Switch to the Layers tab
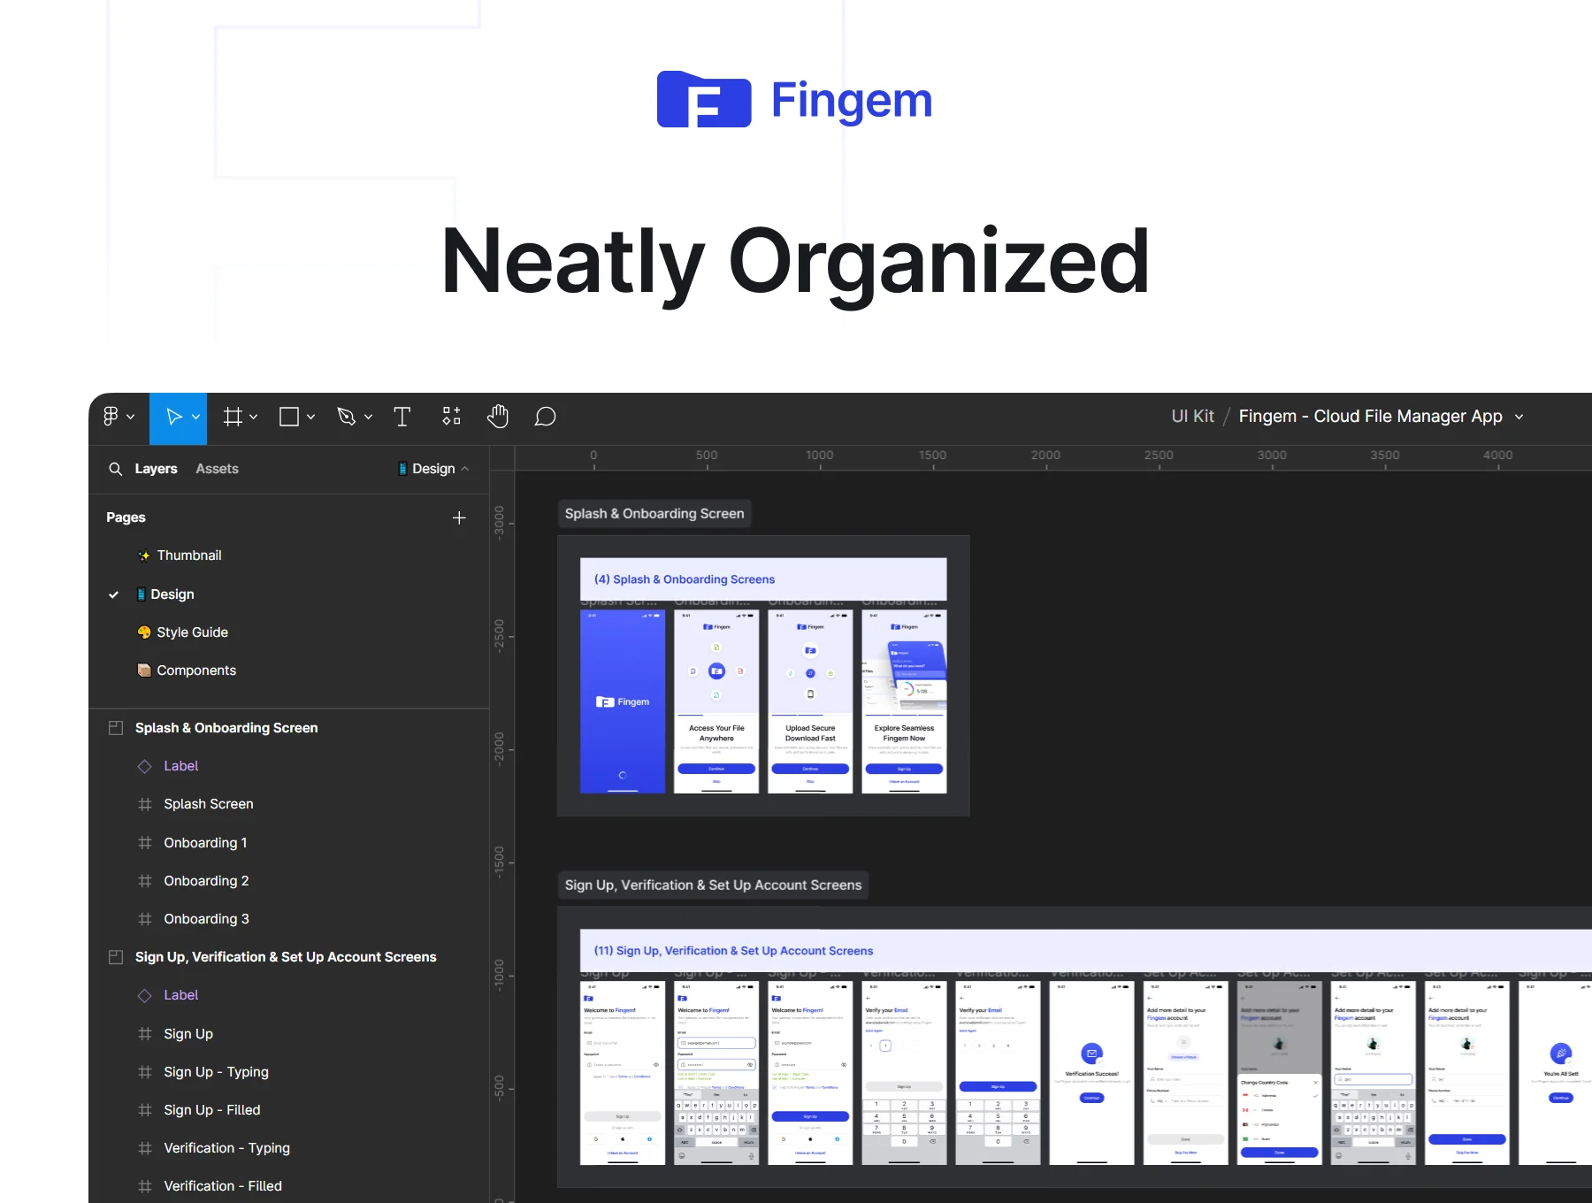 (x=156, y=469)
